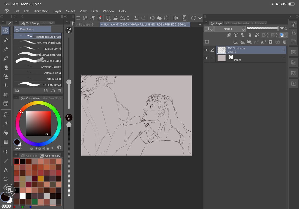Select the Pen tool in left toolbar

point(6,40)
